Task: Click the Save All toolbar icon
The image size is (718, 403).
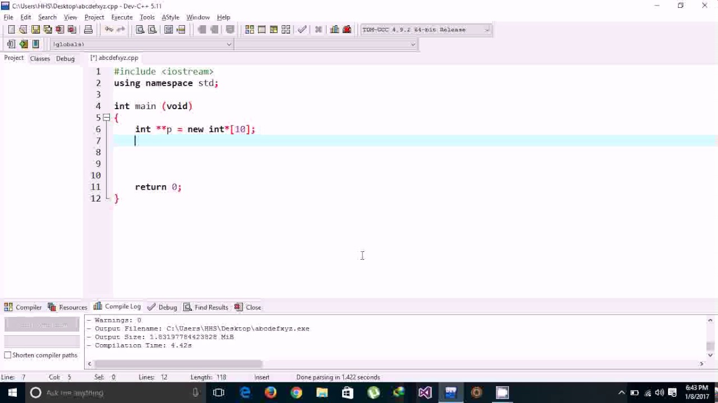Action: [48, 30]
